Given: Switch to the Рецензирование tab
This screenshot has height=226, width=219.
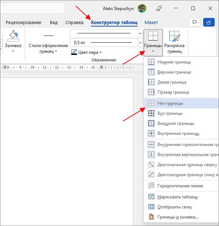Looking at the screenshot, I should [23, 23].
